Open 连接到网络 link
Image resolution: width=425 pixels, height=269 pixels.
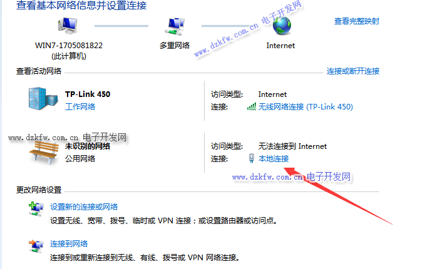tap(69, 244)
